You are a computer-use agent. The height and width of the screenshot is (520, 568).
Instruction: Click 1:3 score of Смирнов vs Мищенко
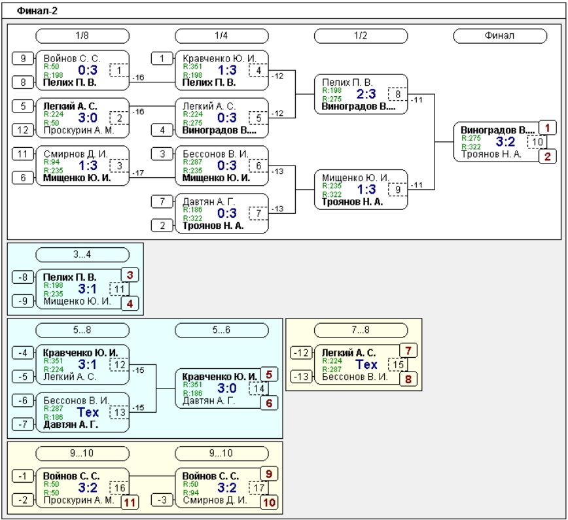[88, 166]
